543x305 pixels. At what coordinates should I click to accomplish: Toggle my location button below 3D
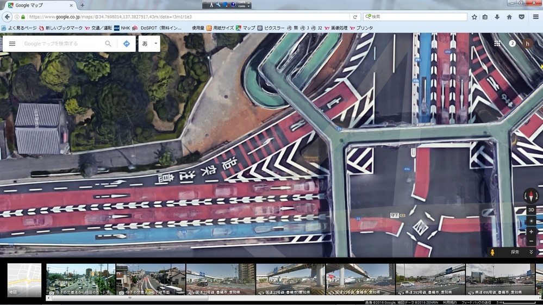coord(531,221)
